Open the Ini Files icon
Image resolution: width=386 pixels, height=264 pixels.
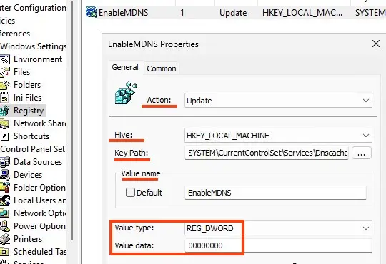click(x=5, y=98)
